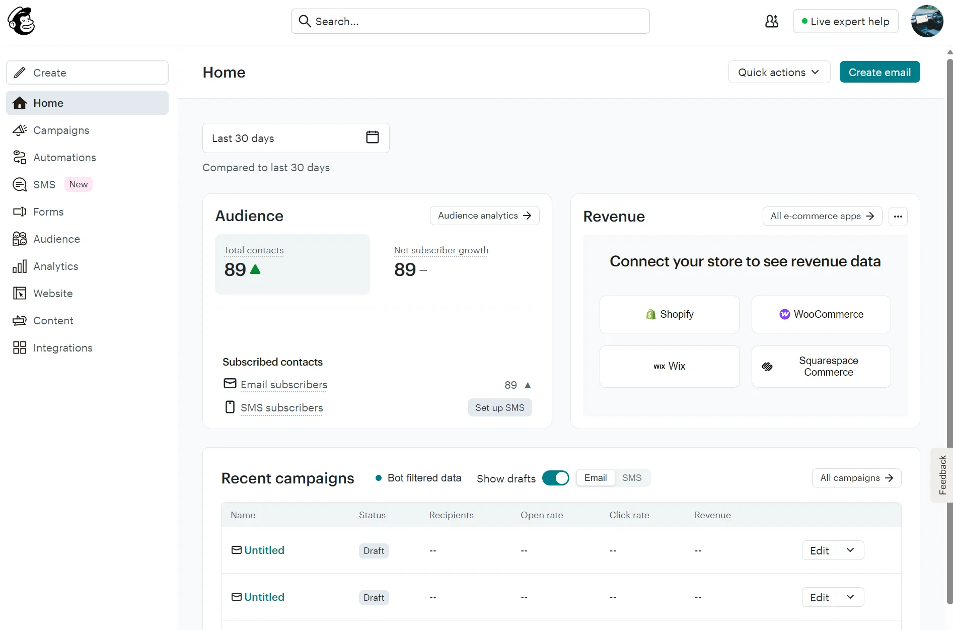Click the search magnifier icon
The height and width of the screenshot is (630, 953).
pos(305,21)
